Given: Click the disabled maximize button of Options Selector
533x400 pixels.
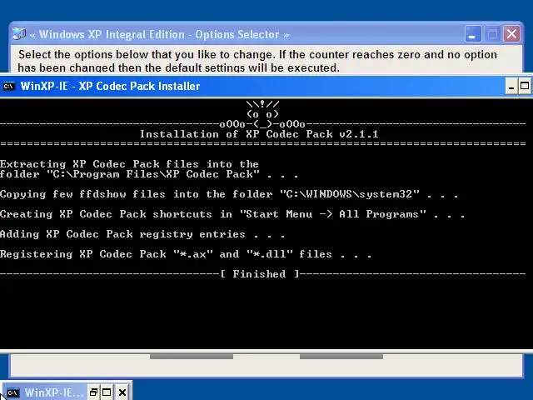Looking at the screenshot, I should pos(492,34).
